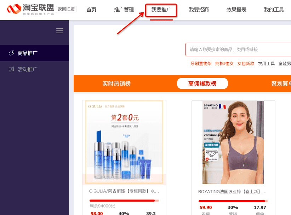
Task: Select the 我要推广 menu item
Action: pos(161,10)
